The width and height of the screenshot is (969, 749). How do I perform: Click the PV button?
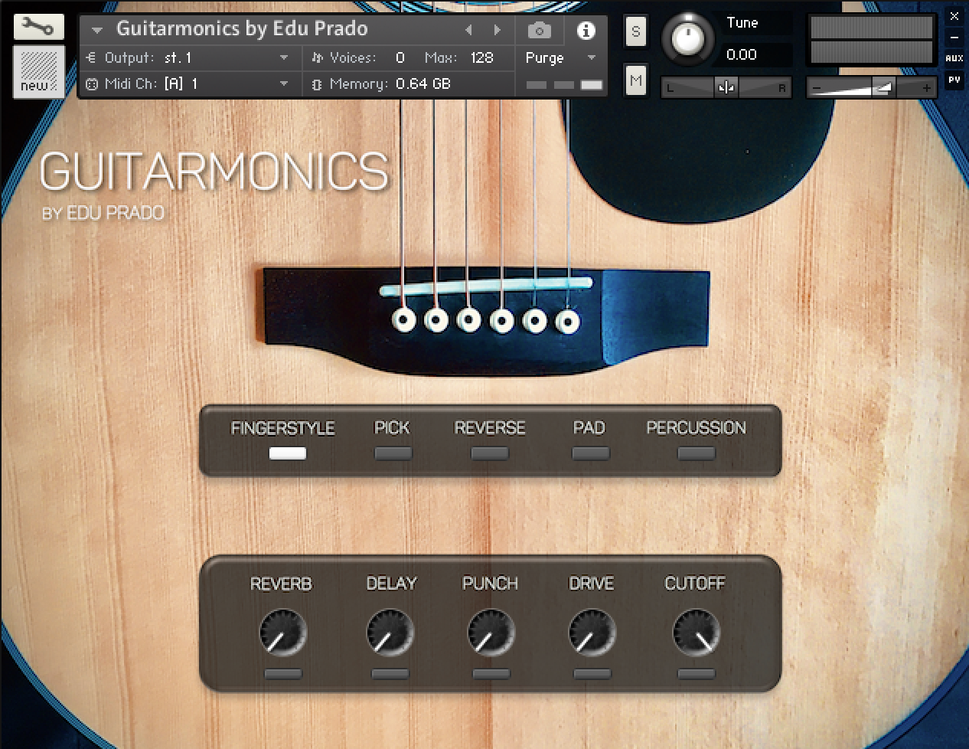[954, 80]
